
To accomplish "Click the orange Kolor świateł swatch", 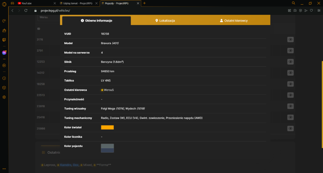I will 107,127.
